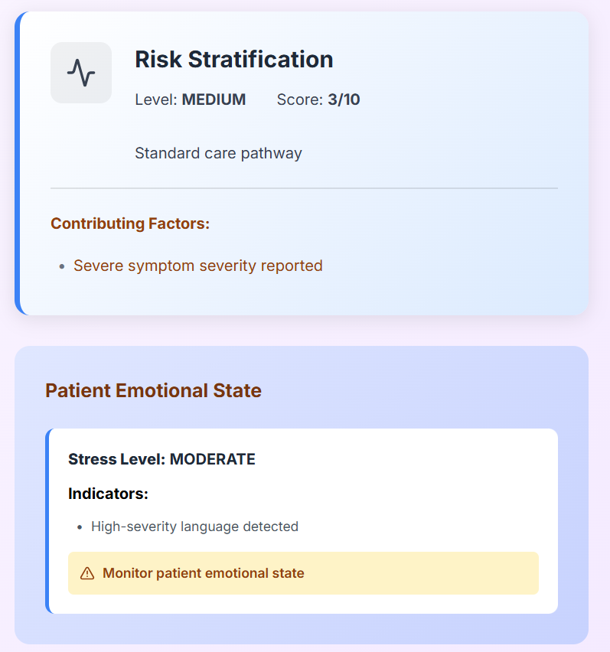Click the bullet beside High-severity language detected
The image size is (610, 652).
(80, 527)
